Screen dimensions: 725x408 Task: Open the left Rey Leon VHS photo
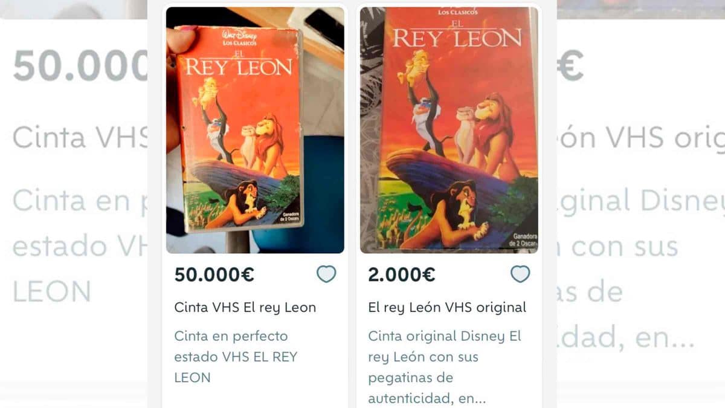tap(255, 130)
